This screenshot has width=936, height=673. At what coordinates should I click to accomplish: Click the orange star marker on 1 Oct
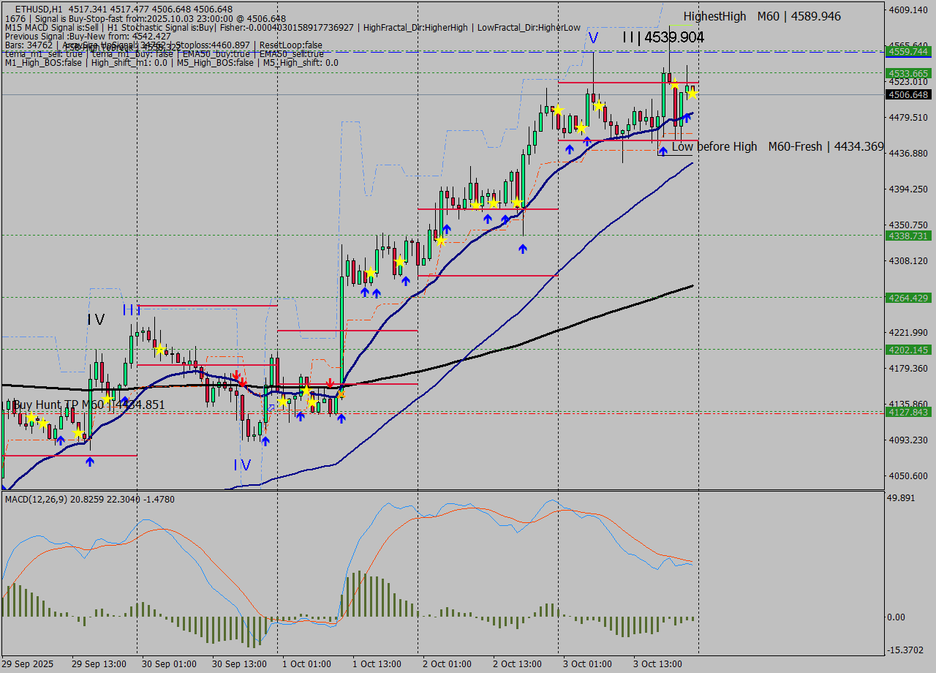340,394
